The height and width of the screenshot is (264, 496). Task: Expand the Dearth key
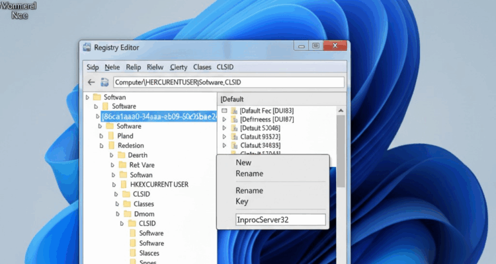(x=111, y=155)
